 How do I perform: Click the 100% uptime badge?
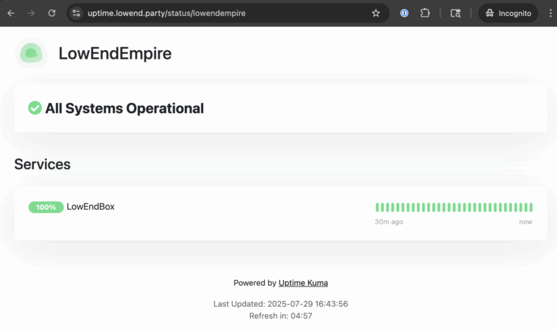point(46,207)
